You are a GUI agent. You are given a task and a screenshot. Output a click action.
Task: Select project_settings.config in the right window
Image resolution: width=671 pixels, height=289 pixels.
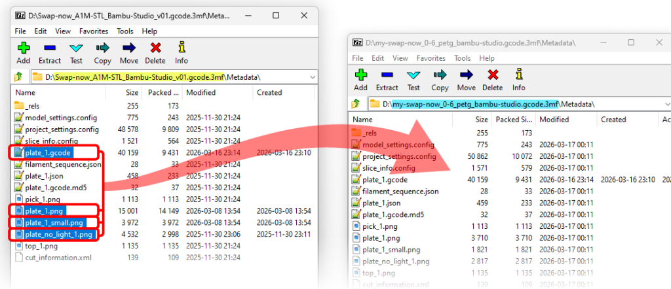(399, 156)
